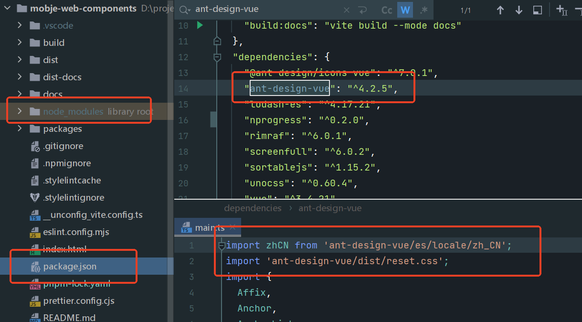
Task: Close the main.ts tab
Action: (x=233, y=227)
